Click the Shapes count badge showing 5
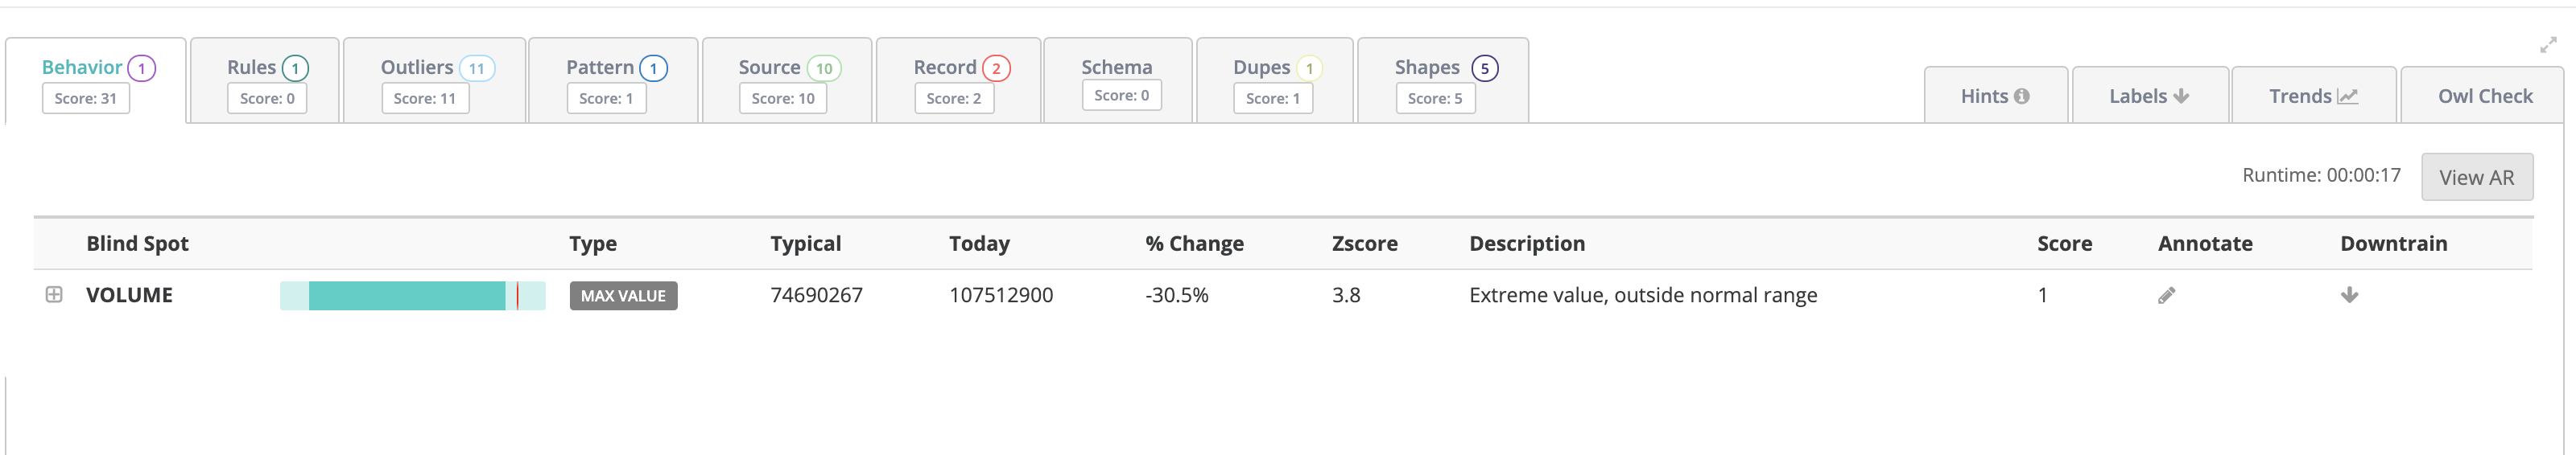2576x455 pixels. [x=1484, y=68]
